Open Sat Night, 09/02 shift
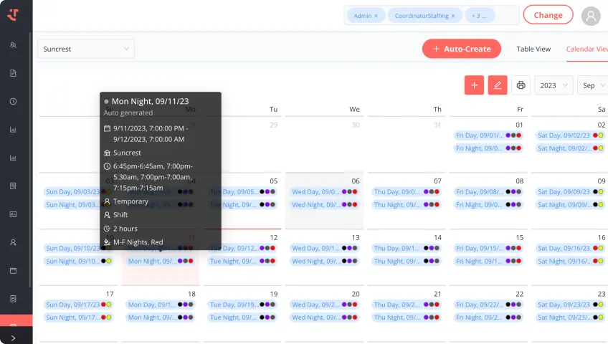Screen dimensions: 608x344 (570, 148)
